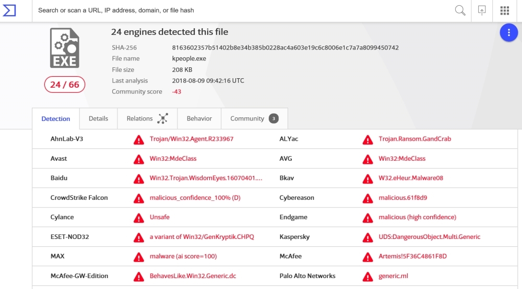Image resolution: width=522 pixels, height=289 pixels.
Task: Click the Win32.Trojan.WisdomEyes result
Action: 206,178
